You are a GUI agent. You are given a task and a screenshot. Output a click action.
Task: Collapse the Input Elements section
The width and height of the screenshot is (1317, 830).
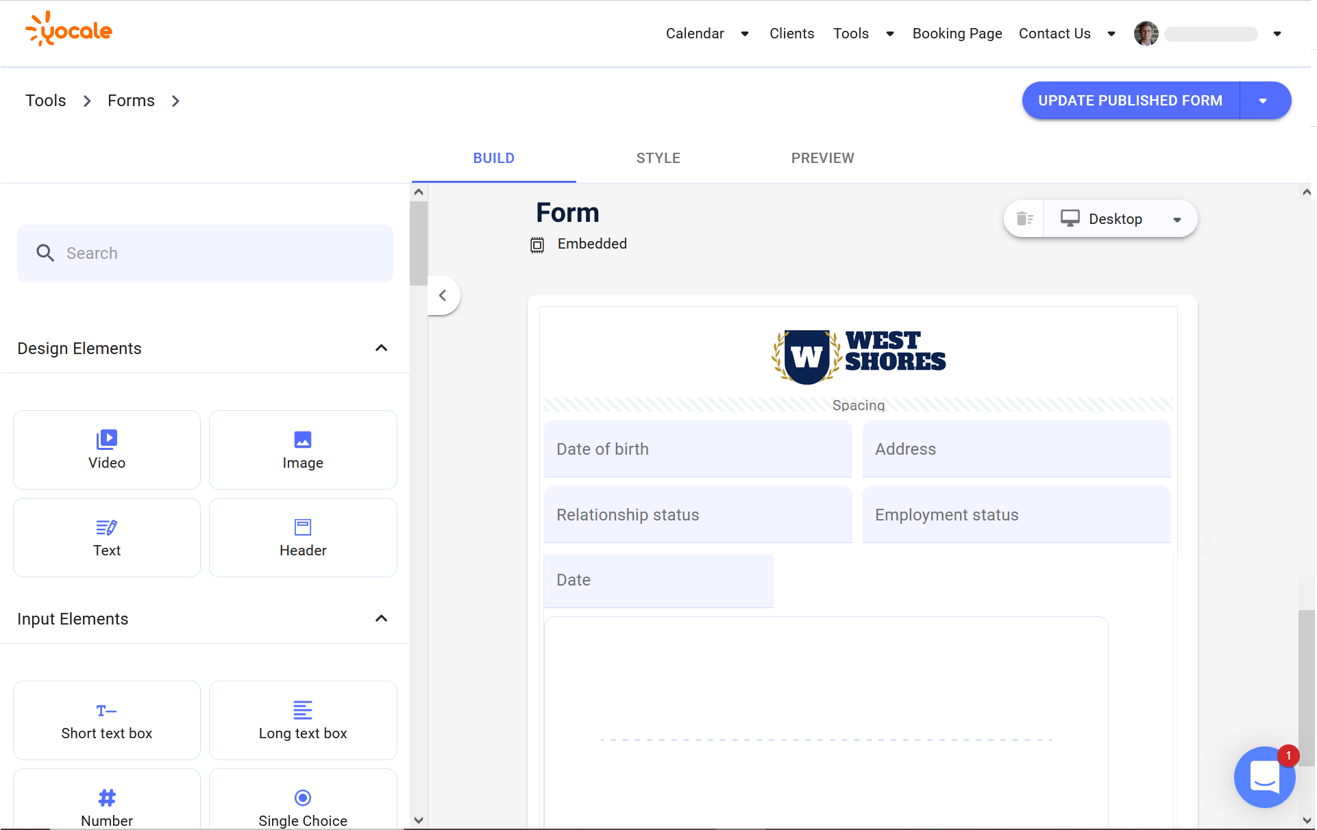[x=382, y=618]
